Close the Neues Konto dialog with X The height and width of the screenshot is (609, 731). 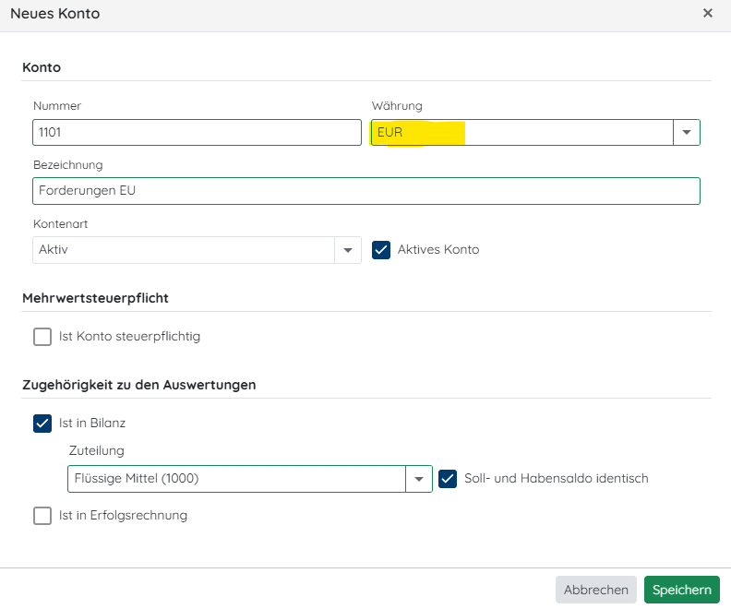(708, 14)
